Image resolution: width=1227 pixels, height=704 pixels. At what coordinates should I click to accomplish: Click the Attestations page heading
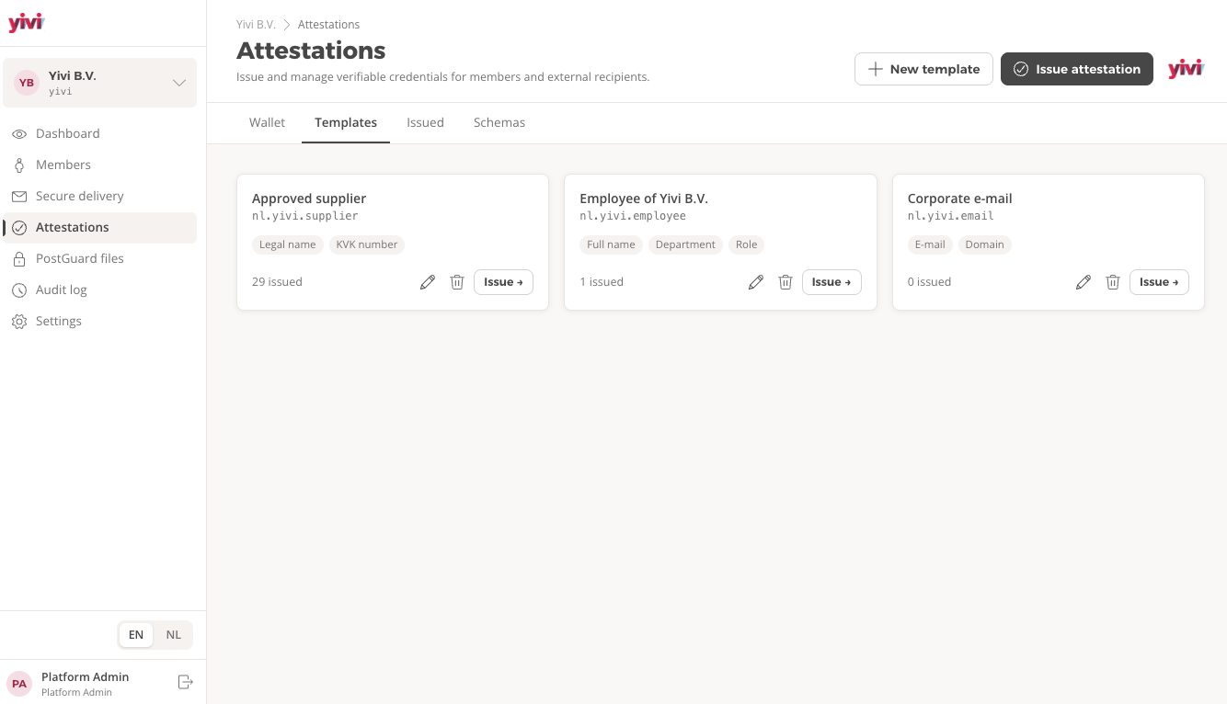pyautogui.click(x=311, y=51)
